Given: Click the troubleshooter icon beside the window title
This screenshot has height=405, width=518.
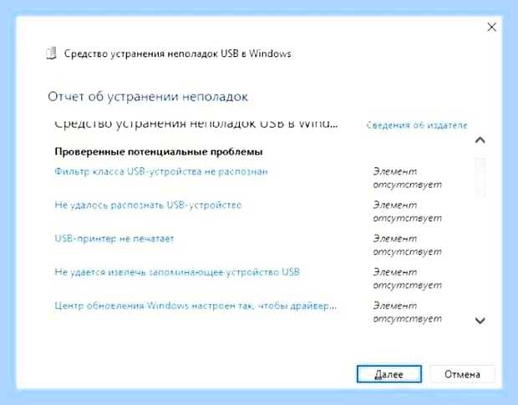Looking at the screenshot, I should 51,53.
